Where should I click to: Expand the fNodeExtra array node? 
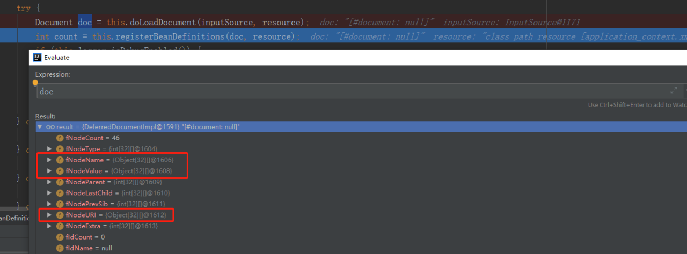click(50, 226)
